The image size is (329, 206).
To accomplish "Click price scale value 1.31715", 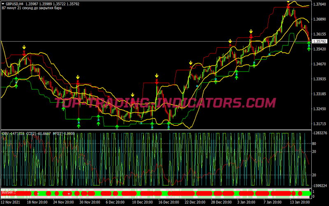I will pos(320,124).
